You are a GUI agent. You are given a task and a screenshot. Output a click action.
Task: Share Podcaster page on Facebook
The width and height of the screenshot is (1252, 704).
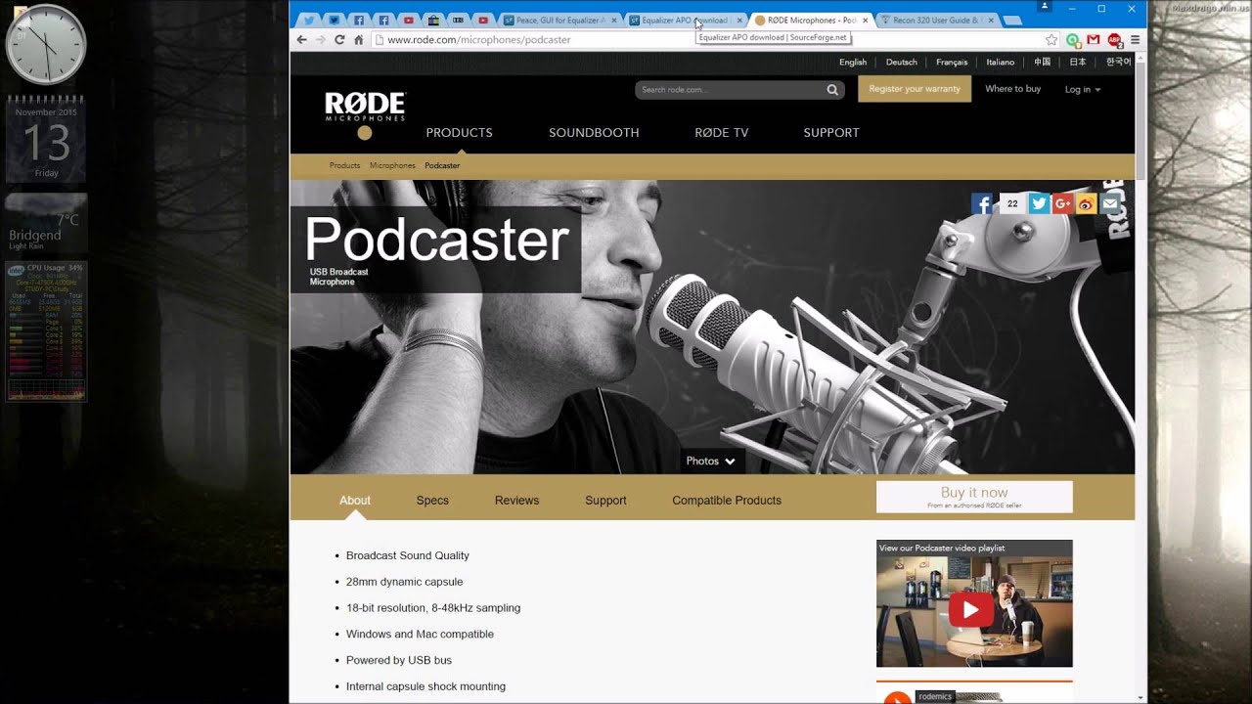(x=982, y=203)
